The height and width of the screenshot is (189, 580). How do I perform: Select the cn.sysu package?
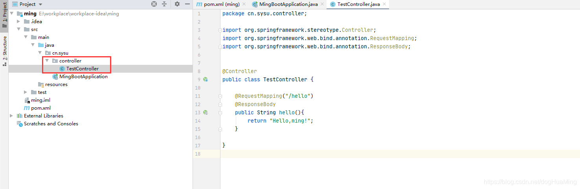[x=60, y=53]
